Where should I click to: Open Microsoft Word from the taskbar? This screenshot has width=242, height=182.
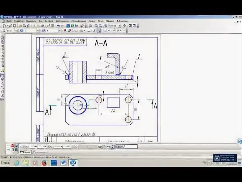pos(63,163)
